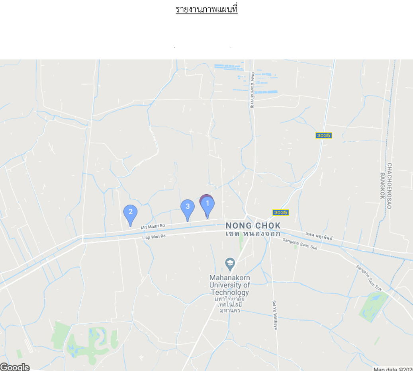This screenshot has height=371, width=413.
Task: Click the Map data copyright text
Action: (393, 369)
